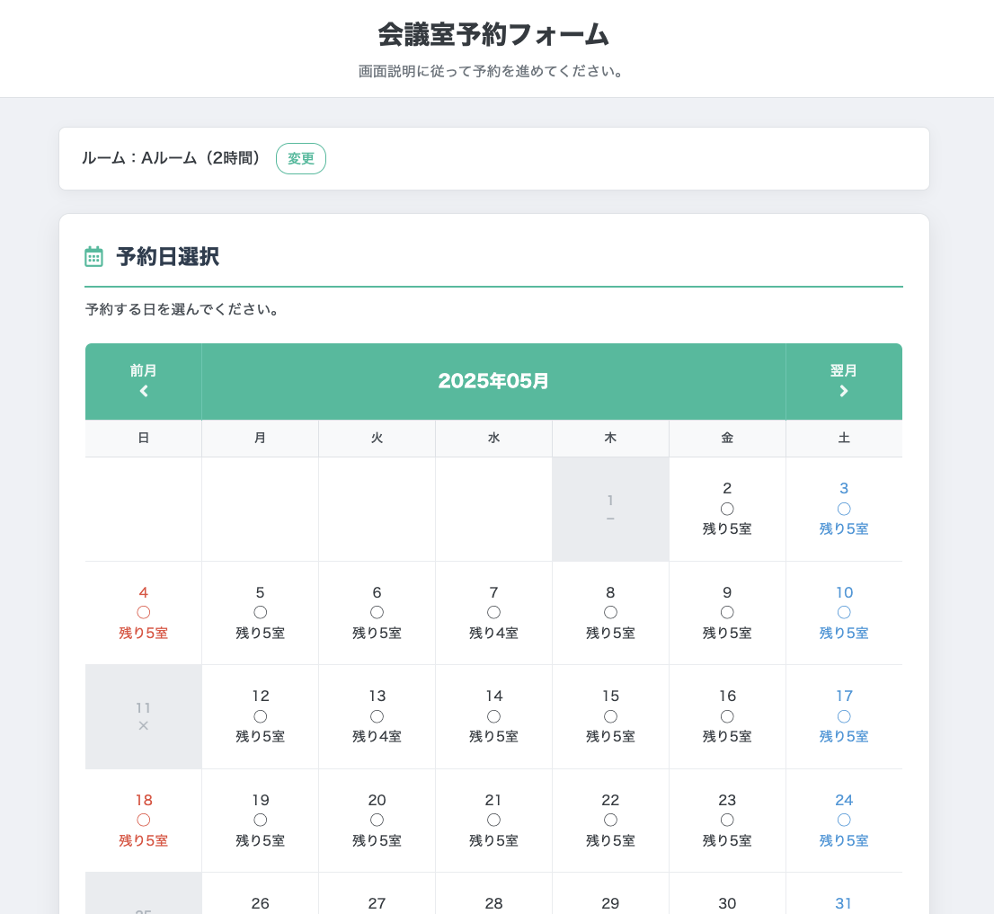Choose May 13 with 残り4室 availability

click(377, 717)
